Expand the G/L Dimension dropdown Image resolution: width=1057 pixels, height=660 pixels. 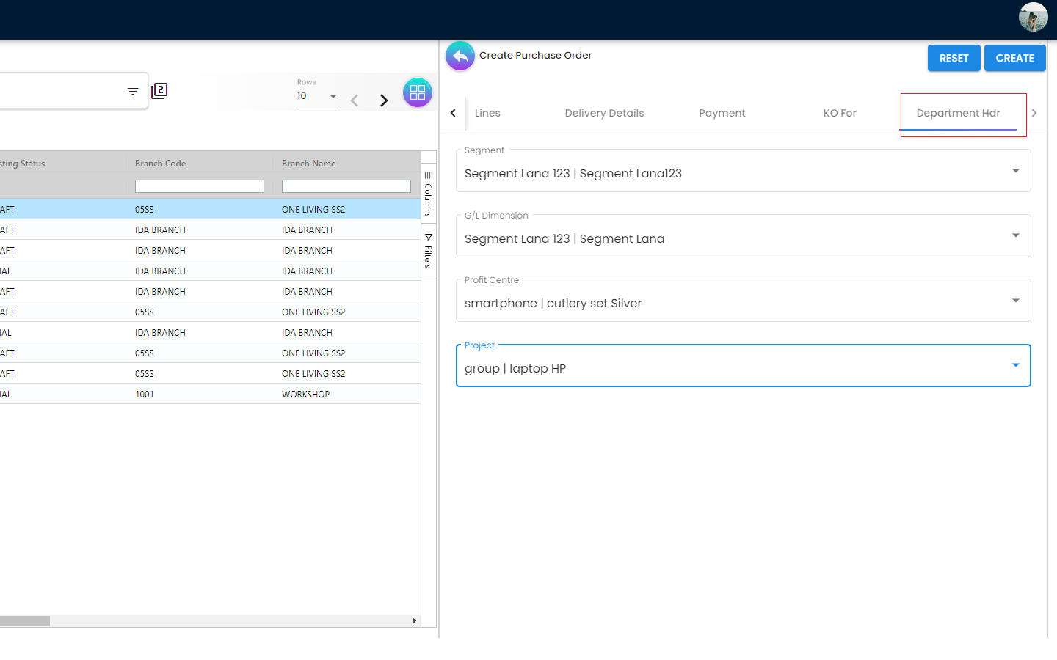(1015, 236)
